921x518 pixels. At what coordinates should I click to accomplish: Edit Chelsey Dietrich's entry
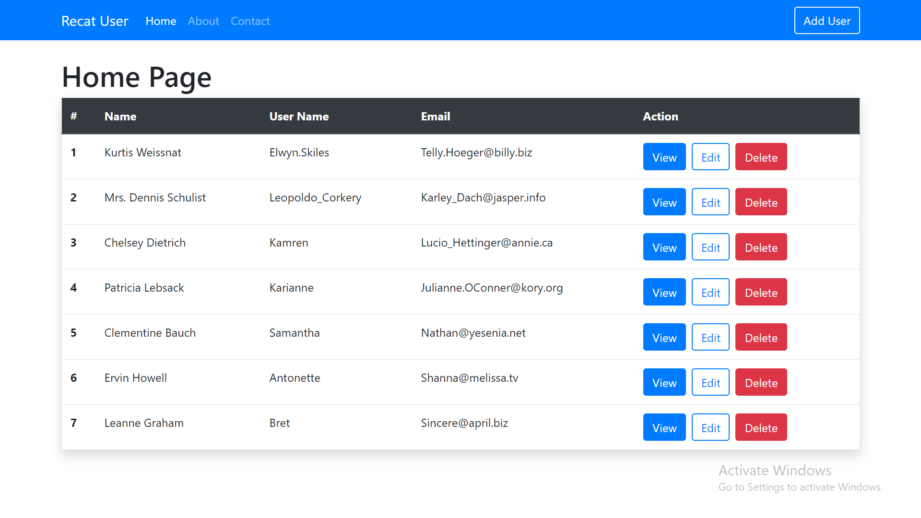click(x=710, y=247)
